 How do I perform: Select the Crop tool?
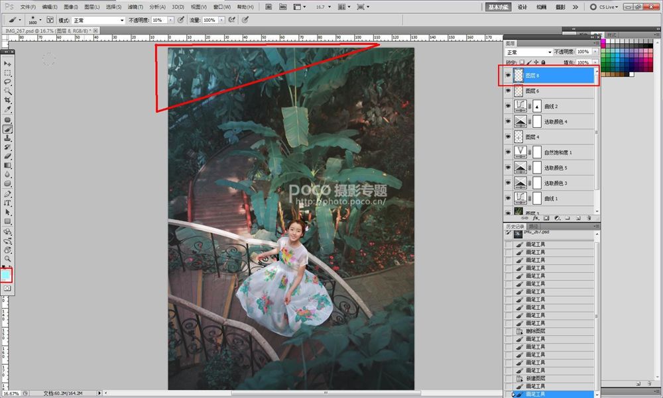(x=7, y=100)
